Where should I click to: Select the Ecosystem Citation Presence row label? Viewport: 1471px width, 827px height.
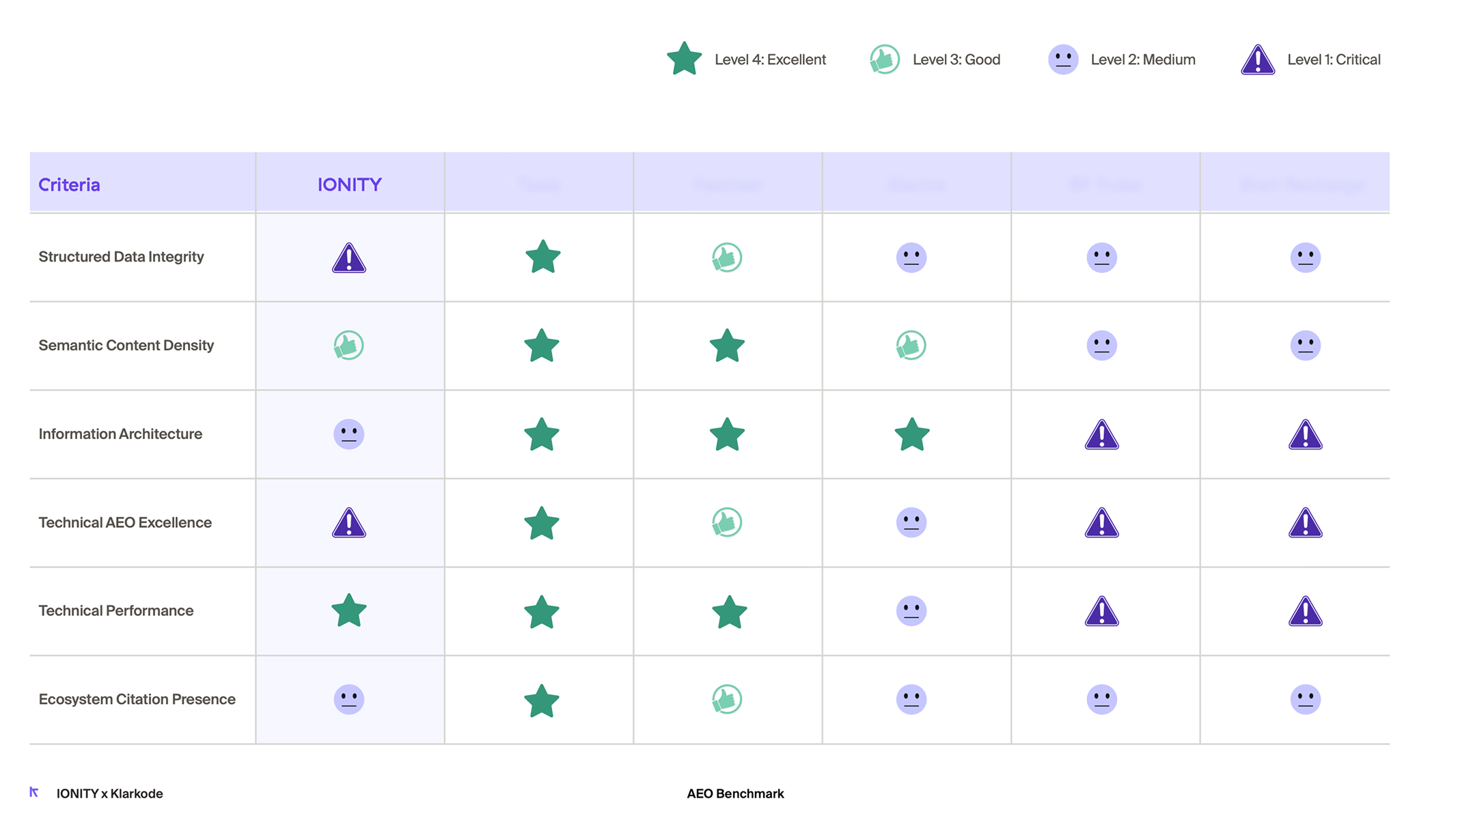[137, 699]
